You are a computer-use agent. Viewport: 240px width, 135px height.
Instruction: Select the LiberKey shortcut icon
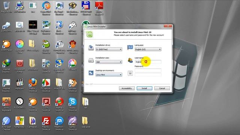[59, 104]
